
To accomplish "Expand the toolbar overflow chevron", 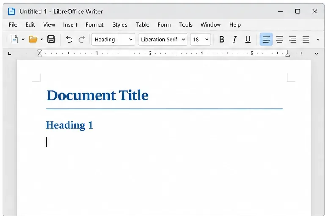I will click(x=318, y=39).
